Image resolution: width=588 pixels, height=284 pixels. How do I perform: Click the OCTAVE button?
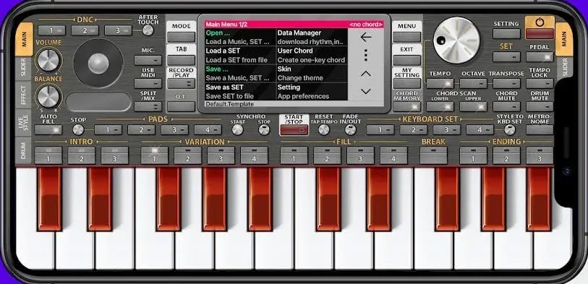[x=473, y=83]
